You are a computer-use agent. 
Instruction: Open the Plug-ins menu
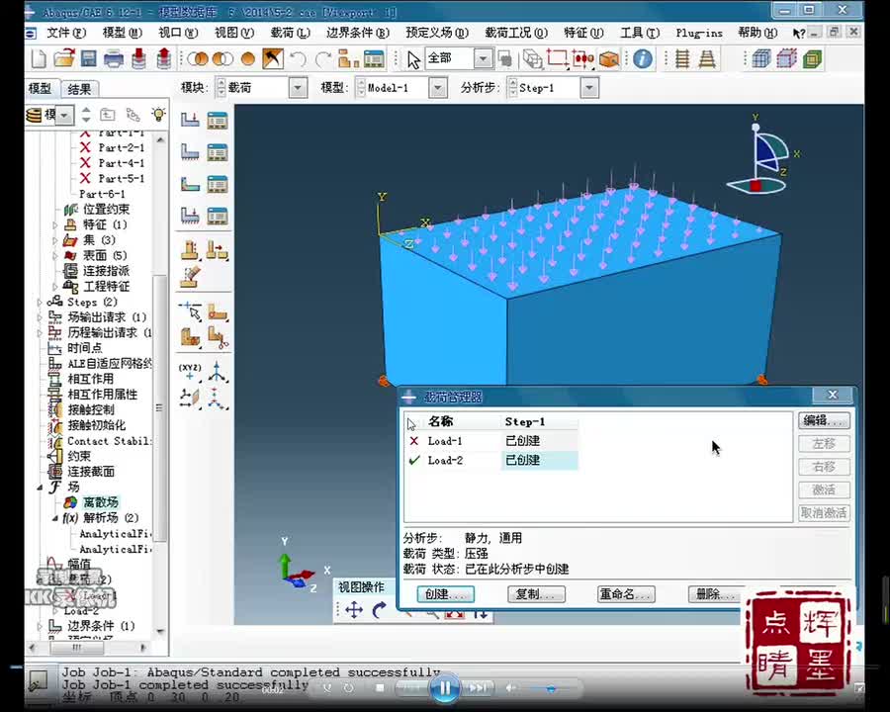[699, 33]
